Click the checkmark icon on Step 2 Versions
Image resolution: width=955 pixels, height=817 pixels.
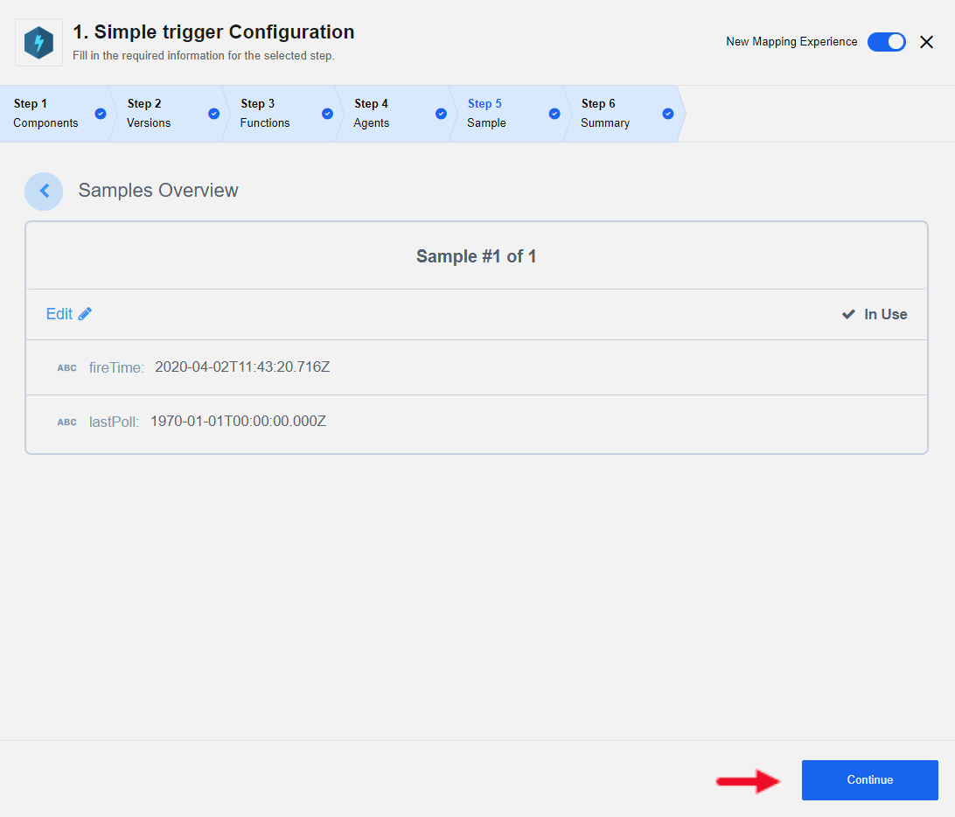[x=213, y=114]
